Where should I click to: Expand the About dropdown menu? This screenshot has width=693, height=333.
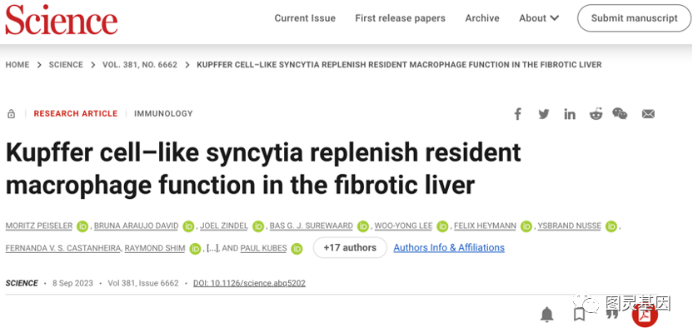[539, 18]
